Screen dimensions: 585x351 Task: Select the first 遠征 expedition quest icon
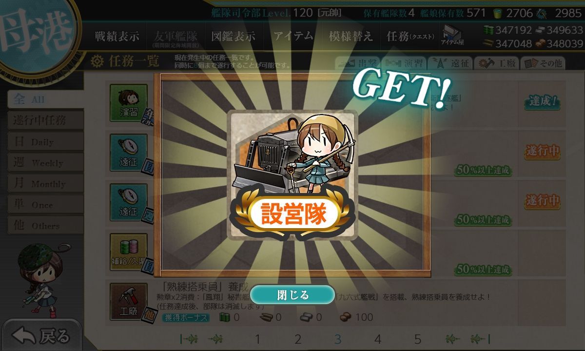click(129, 153)
